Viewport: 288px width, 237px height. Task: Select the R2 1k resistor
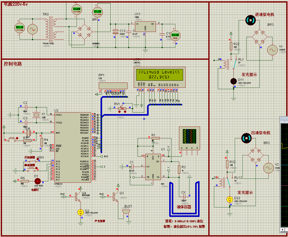click(x=179, y=170)
